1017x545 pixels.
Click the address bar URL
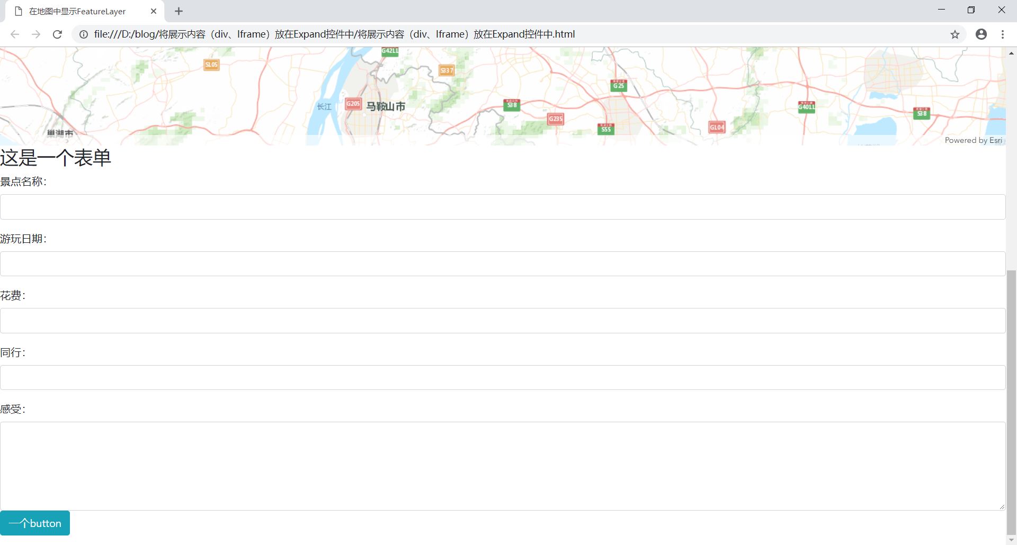pos(334,34)
